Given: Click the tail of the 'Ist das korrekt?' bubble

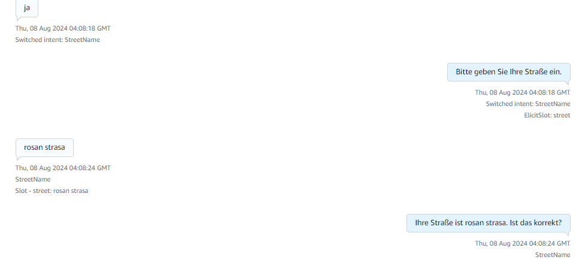Looking at the screenshot, I should 567,234.
